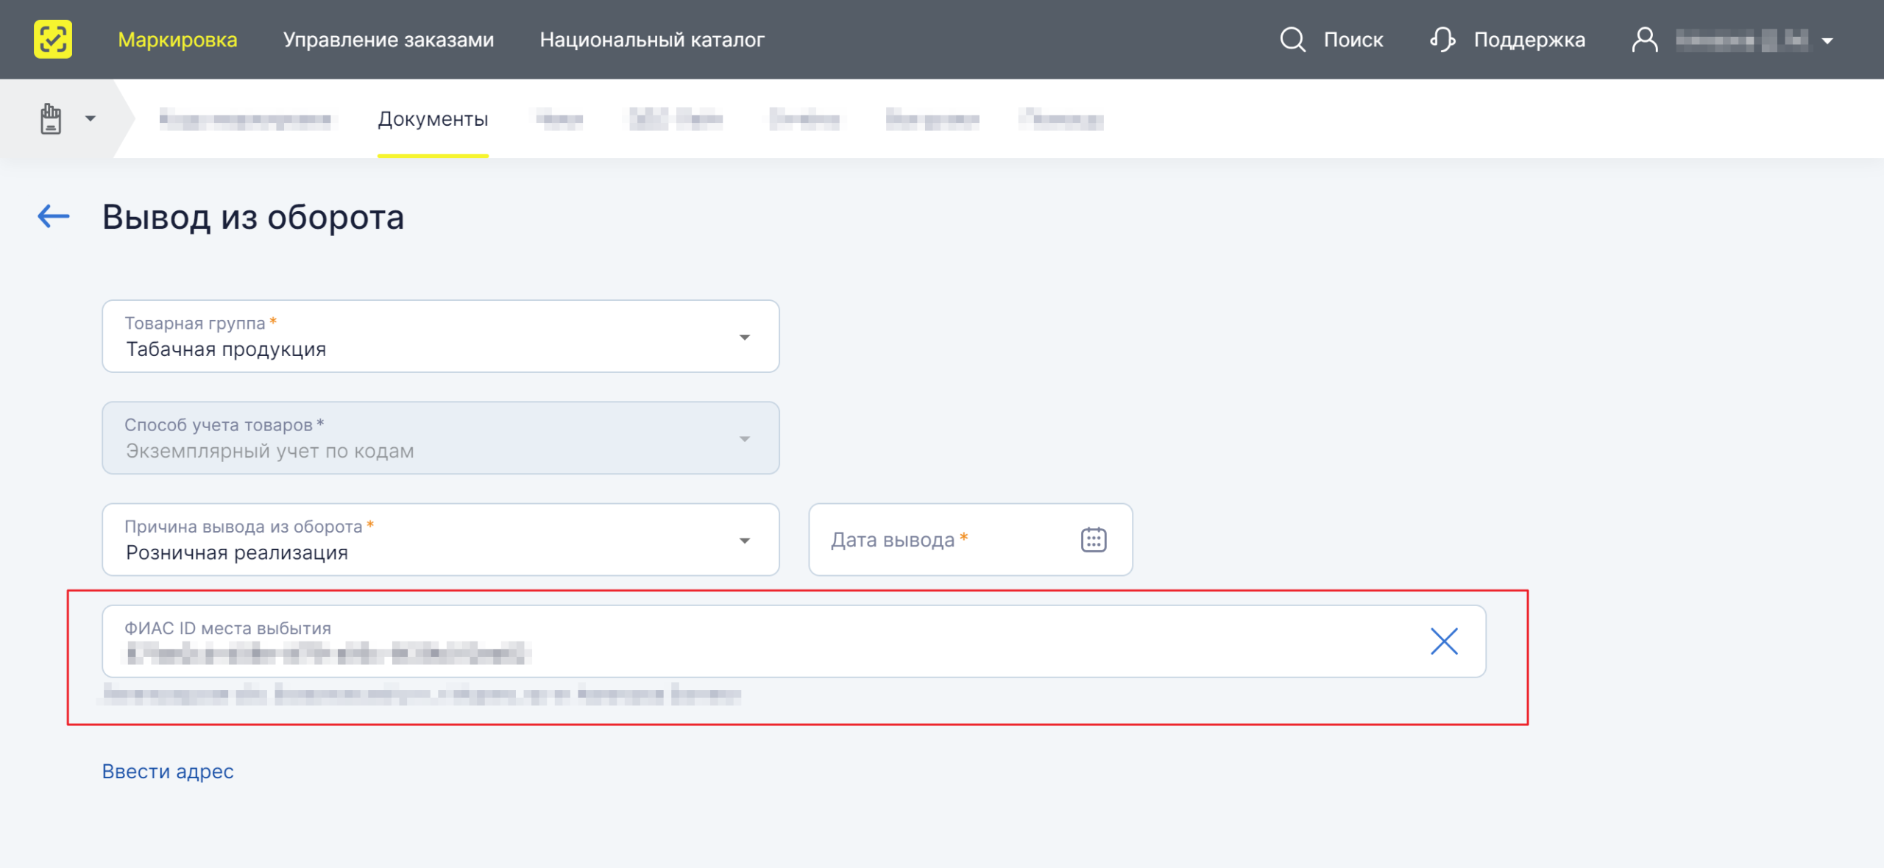The height and width of the screenshot is (868, 1884).
Task: Open the calendar picker icon
Action: (1094, 539)
